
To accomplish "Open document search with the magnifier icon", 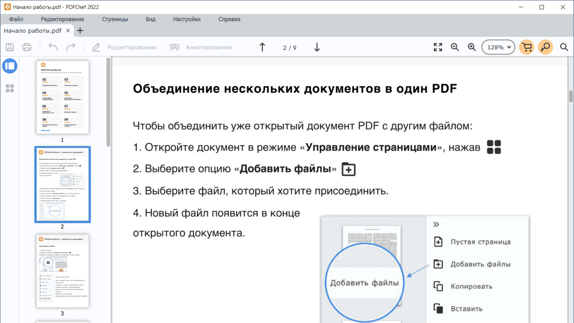I will (x=564, y=47).
